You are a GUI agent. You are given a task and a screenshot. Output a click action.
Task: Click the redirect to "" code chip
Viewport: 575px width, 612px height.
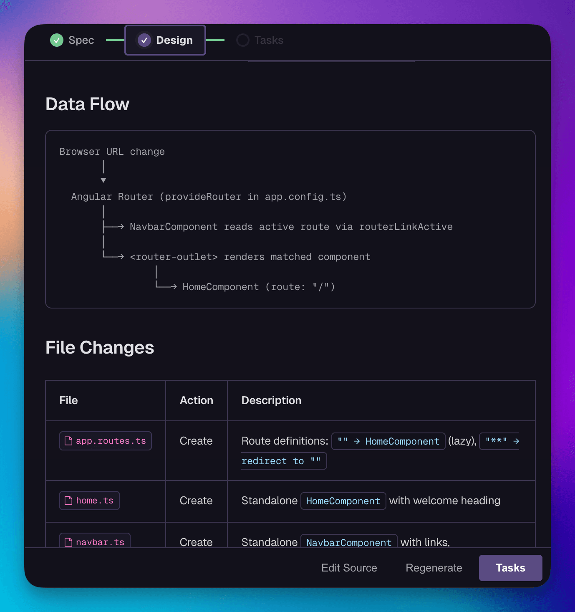[x=283, y=461]
